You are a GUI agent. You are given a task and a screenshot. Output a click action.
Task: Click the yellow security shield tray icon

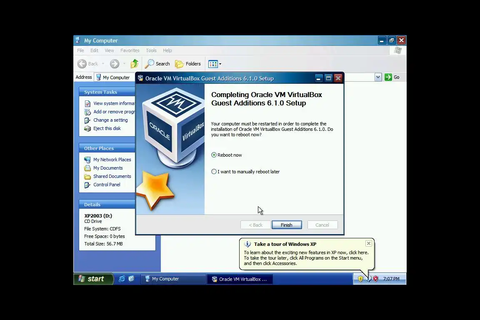[360, 279]
